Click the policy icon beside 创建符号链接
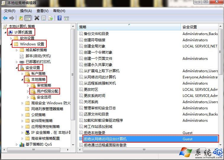Screen dimensions: 224x160 coord(81,40)
